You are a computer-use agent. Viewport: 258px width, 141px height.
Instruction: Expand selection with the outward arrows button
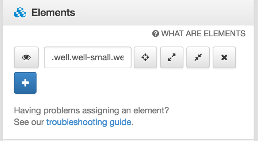pos(172,57)
